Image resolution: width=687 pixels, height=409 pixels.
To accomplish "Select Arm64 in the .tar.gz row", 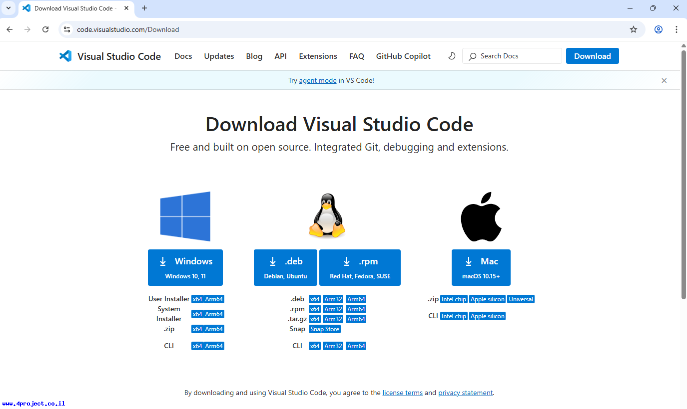I will point(356,319).
